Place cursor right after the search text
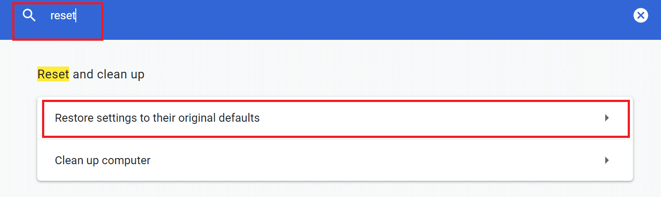The width and height of the screenshot is (661, 197). point(76,16)
